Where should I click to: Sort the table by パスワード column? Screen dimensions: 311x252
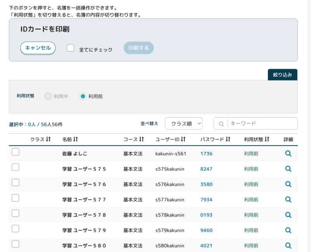point(228,139)
